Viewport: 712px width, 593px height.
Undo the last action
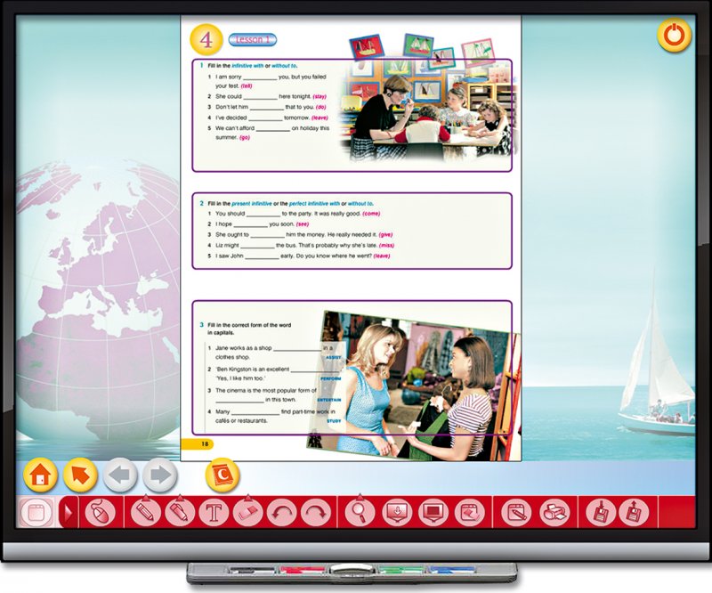coord(281,513)
